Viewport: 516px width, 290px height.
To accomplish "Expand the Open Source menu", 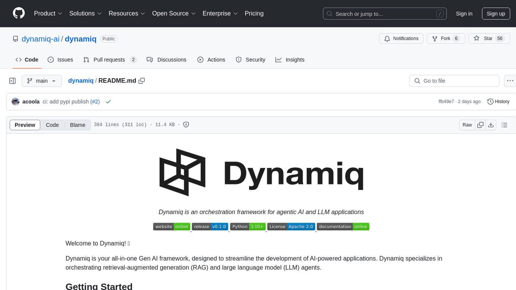I will 174,13.
